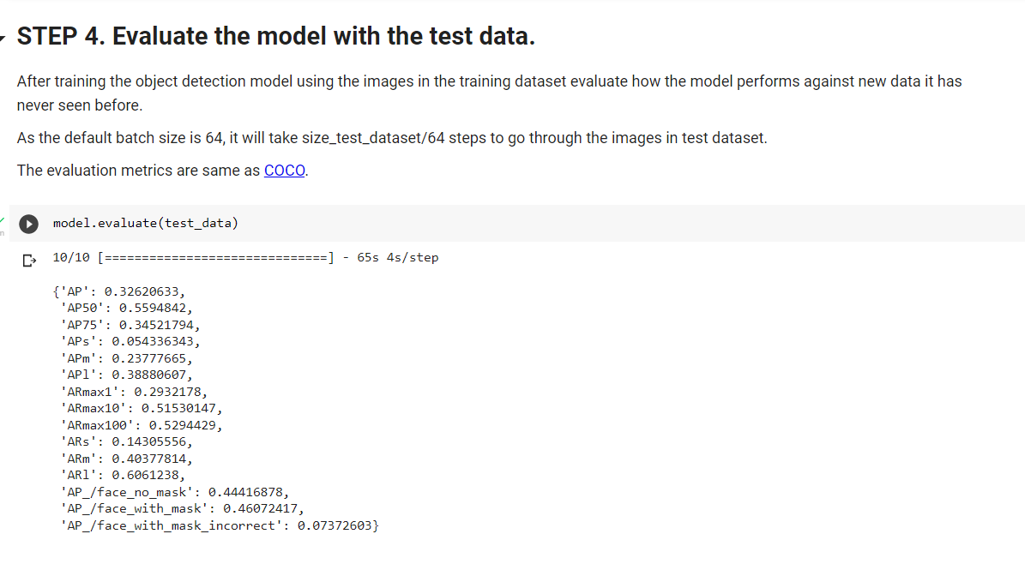Image resolution: width=1025 pixels, height=570 pixels.
Task: Click the default batch size paragraph
Action: [x=391, y=138]
